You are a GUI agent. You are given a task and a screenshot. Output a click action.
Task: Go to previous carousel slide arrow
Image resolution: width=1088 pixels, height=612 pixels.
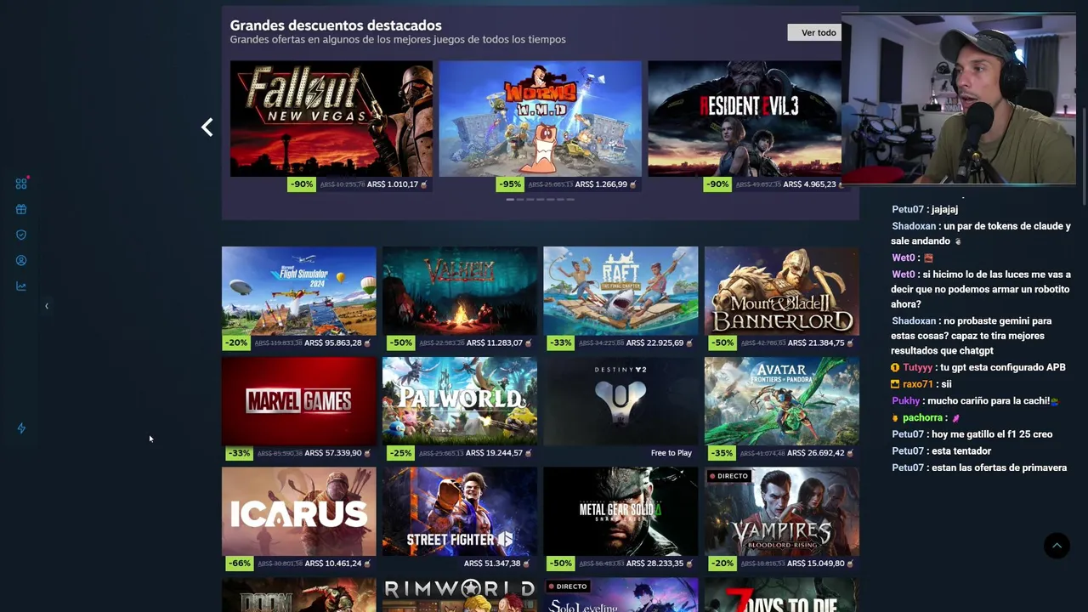pos(207,127)
